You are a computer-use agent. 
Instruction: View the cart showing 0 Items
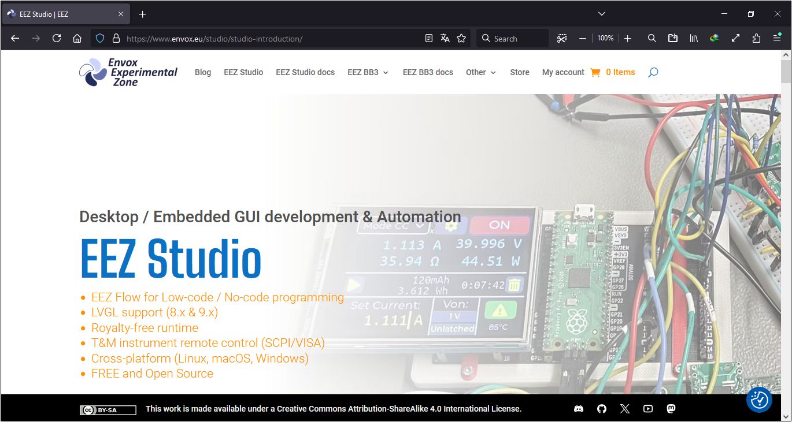coord(620,72)
